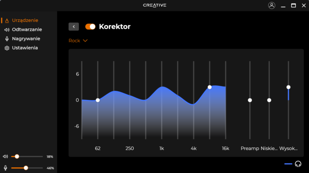The image size is (309, 173).
Task: Click the speaker volume icon at bottom left
Action: [5, 157]
